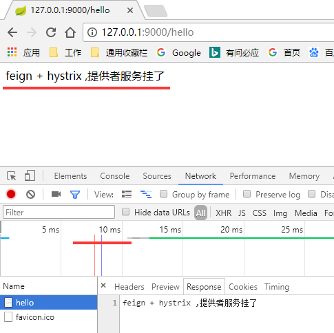Check Hide data URLs
This screenshot has width=334, height=333.
(x=125, y=212)
